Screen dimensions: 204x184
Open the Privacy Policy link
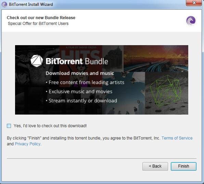pyautogui.click(x=28, y=144)
